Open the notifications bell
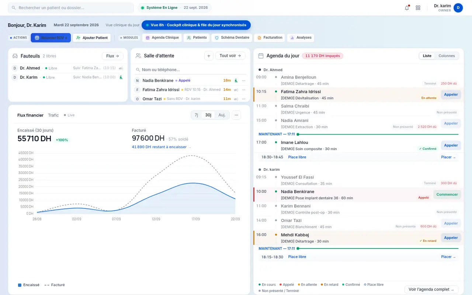This screenshot has height=295, width=472. click(407, 8)
